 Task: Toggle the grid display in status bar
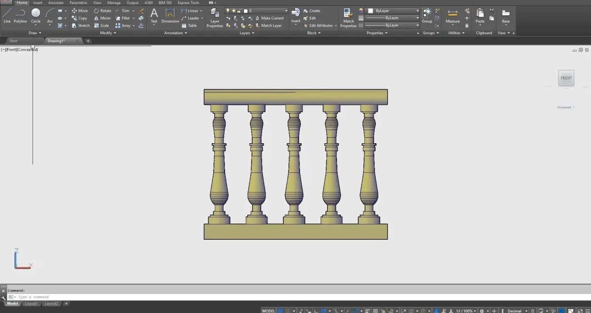281,311
